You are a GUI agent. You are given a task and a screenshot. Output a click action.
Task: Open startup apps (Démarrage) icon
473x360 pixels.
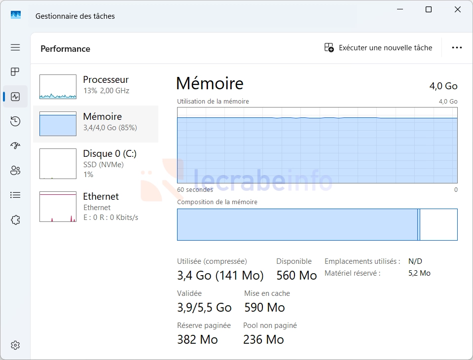(15, 146)
